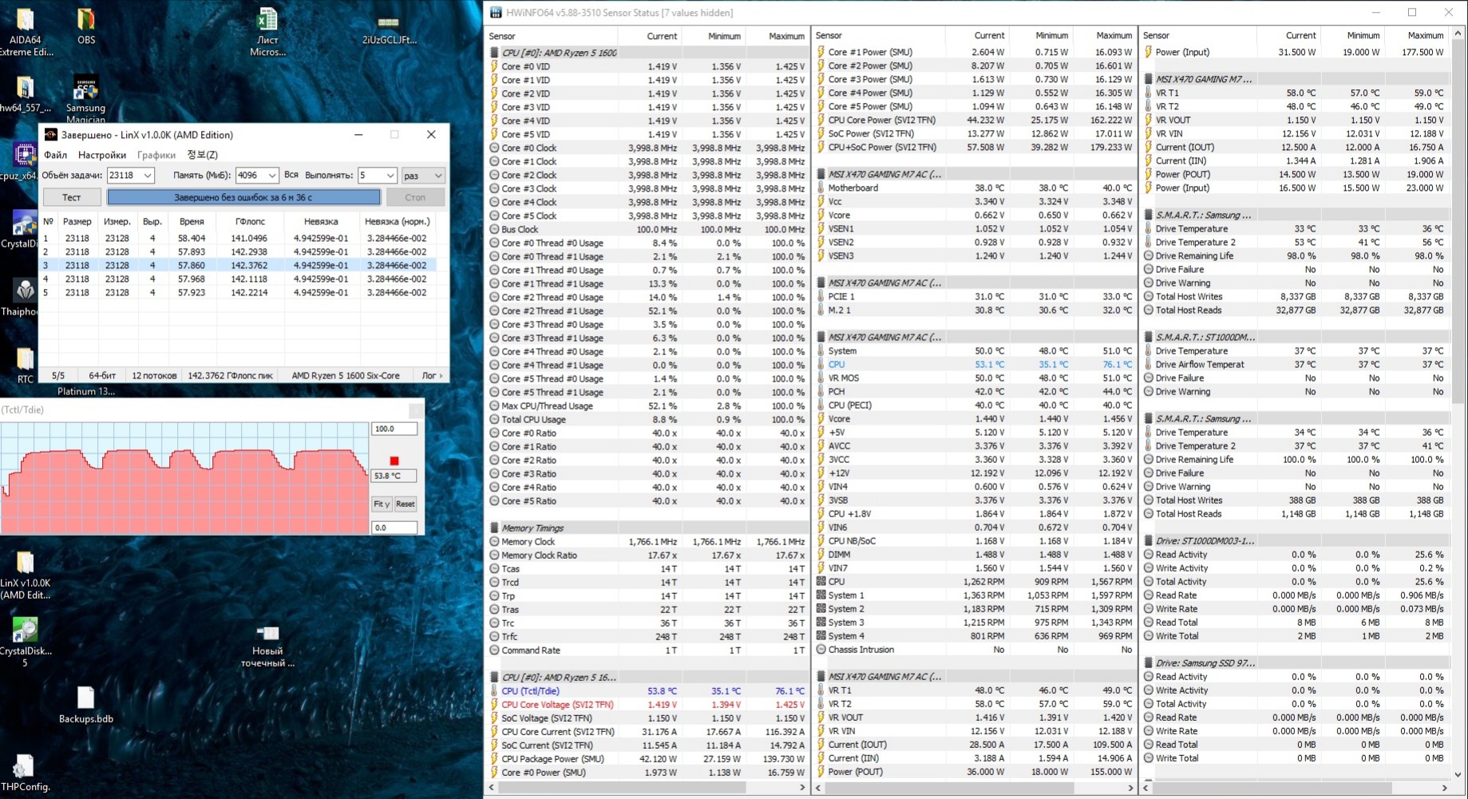Click the LinX completion progress bar
Screen dimensions: 1468x799
click(x=243, y=197)
